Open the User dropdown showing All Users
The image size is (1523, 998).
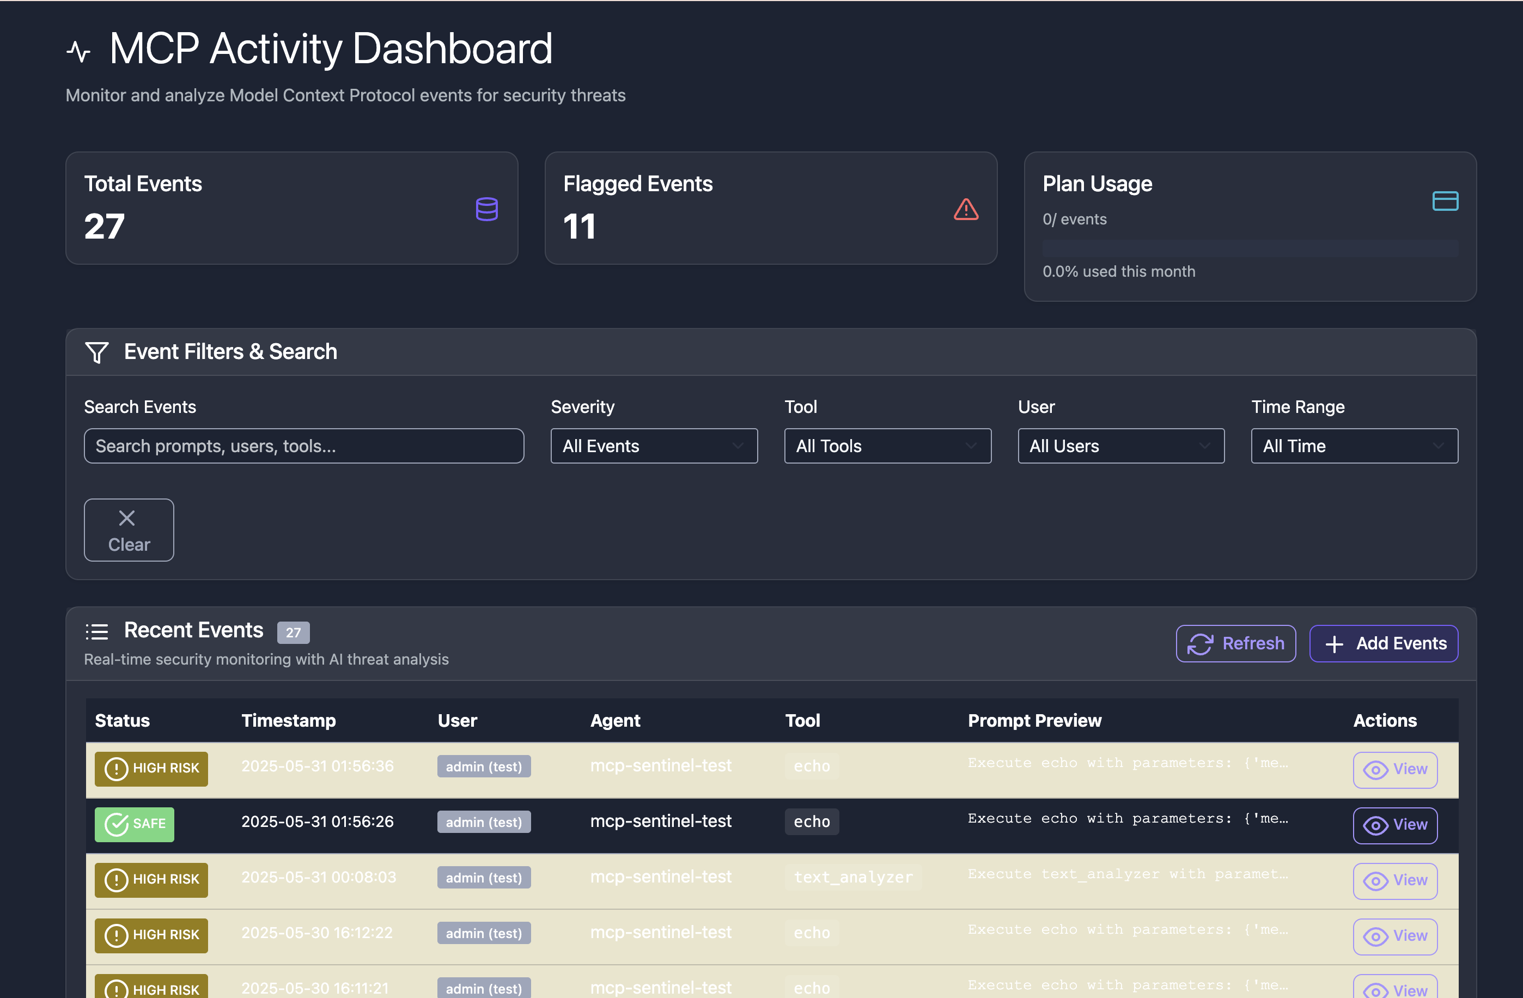point(1121,446)
